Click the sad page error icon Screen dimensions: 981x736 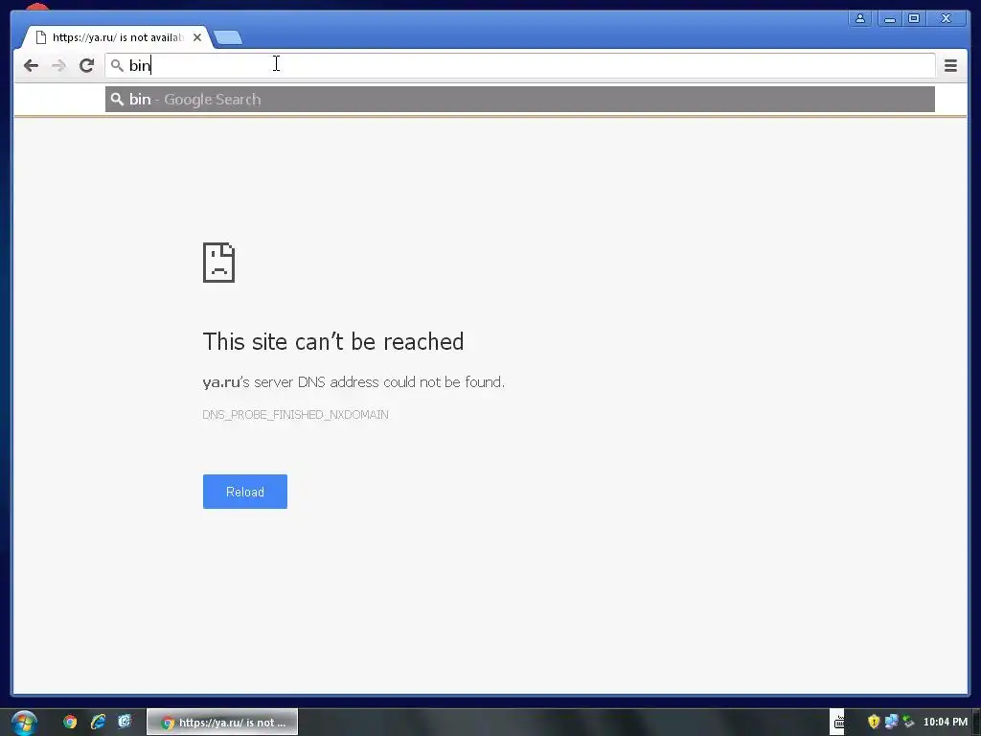218,263
